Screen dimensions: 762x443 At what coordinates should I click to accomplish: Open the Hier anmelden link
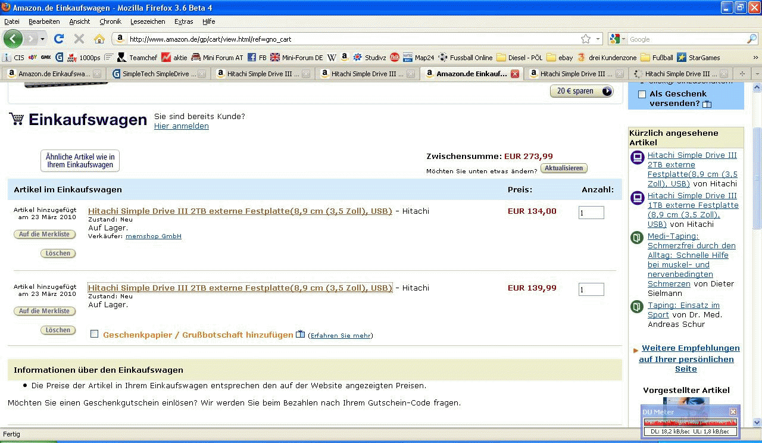(182, 126)
